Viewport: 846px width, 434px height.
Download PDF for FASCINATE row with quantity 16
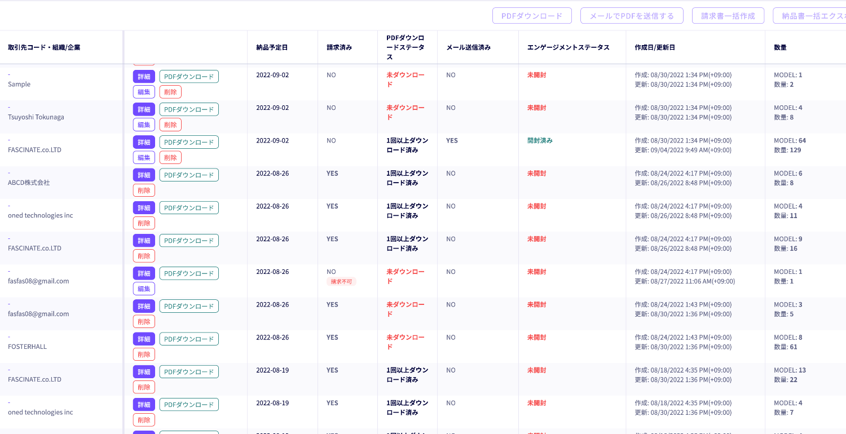click(x=189, y=240)
